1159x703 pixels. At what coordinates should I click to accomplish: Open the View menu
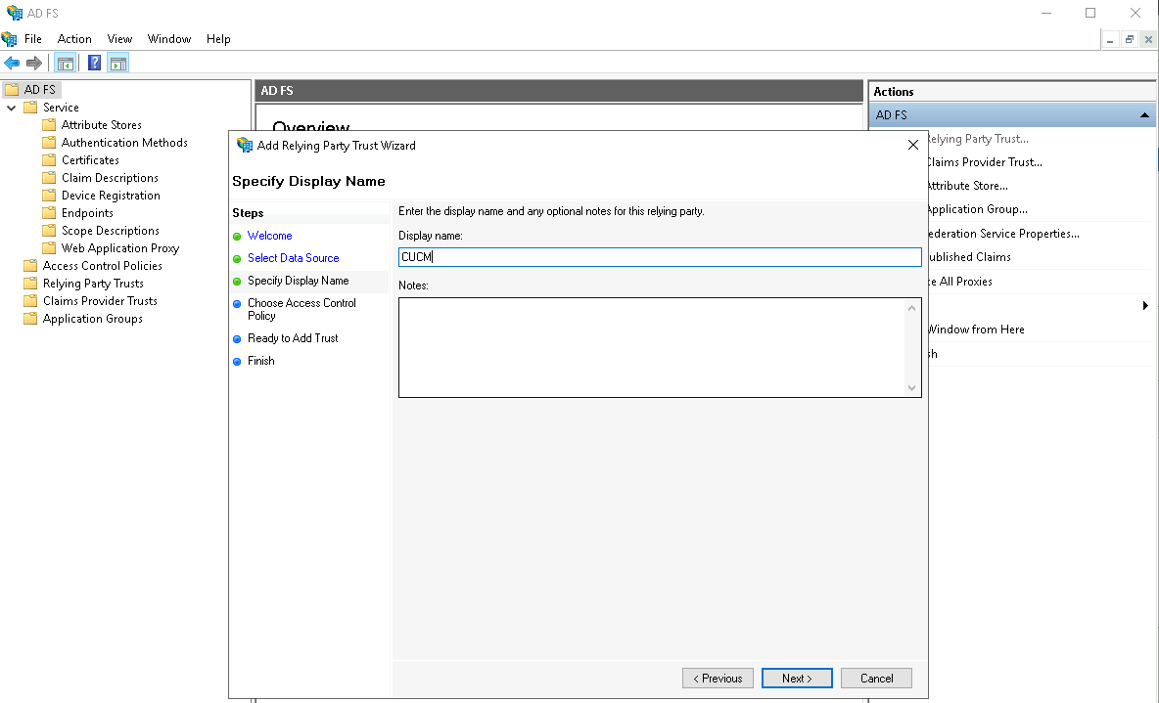(x=119, y=39)
